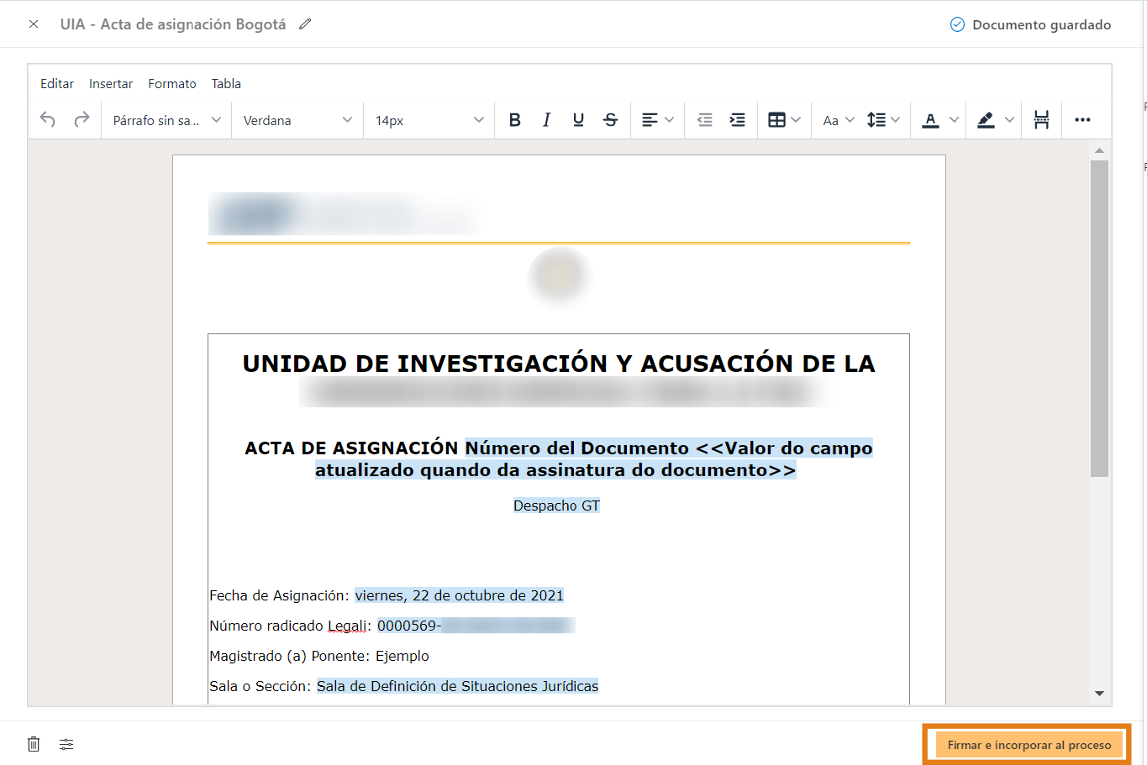This screenshot has height=765, width=1147.
Task: Open the text alignment dropdown
Action: point(657,119)
